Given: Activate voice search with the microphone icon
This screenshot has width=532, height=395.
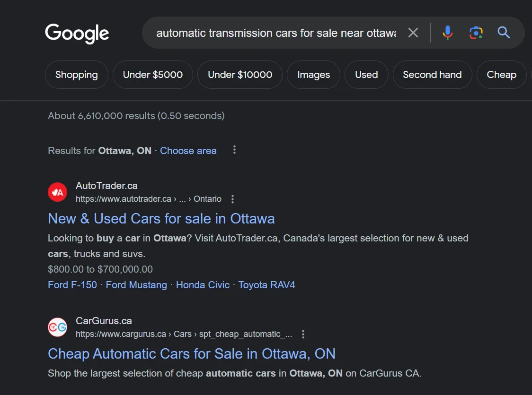Looking at the screenshot, I should coord(447,33).
